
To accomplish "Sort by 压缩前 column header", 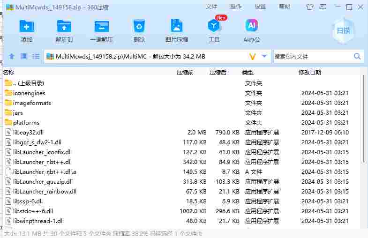I will click(185, 72).
